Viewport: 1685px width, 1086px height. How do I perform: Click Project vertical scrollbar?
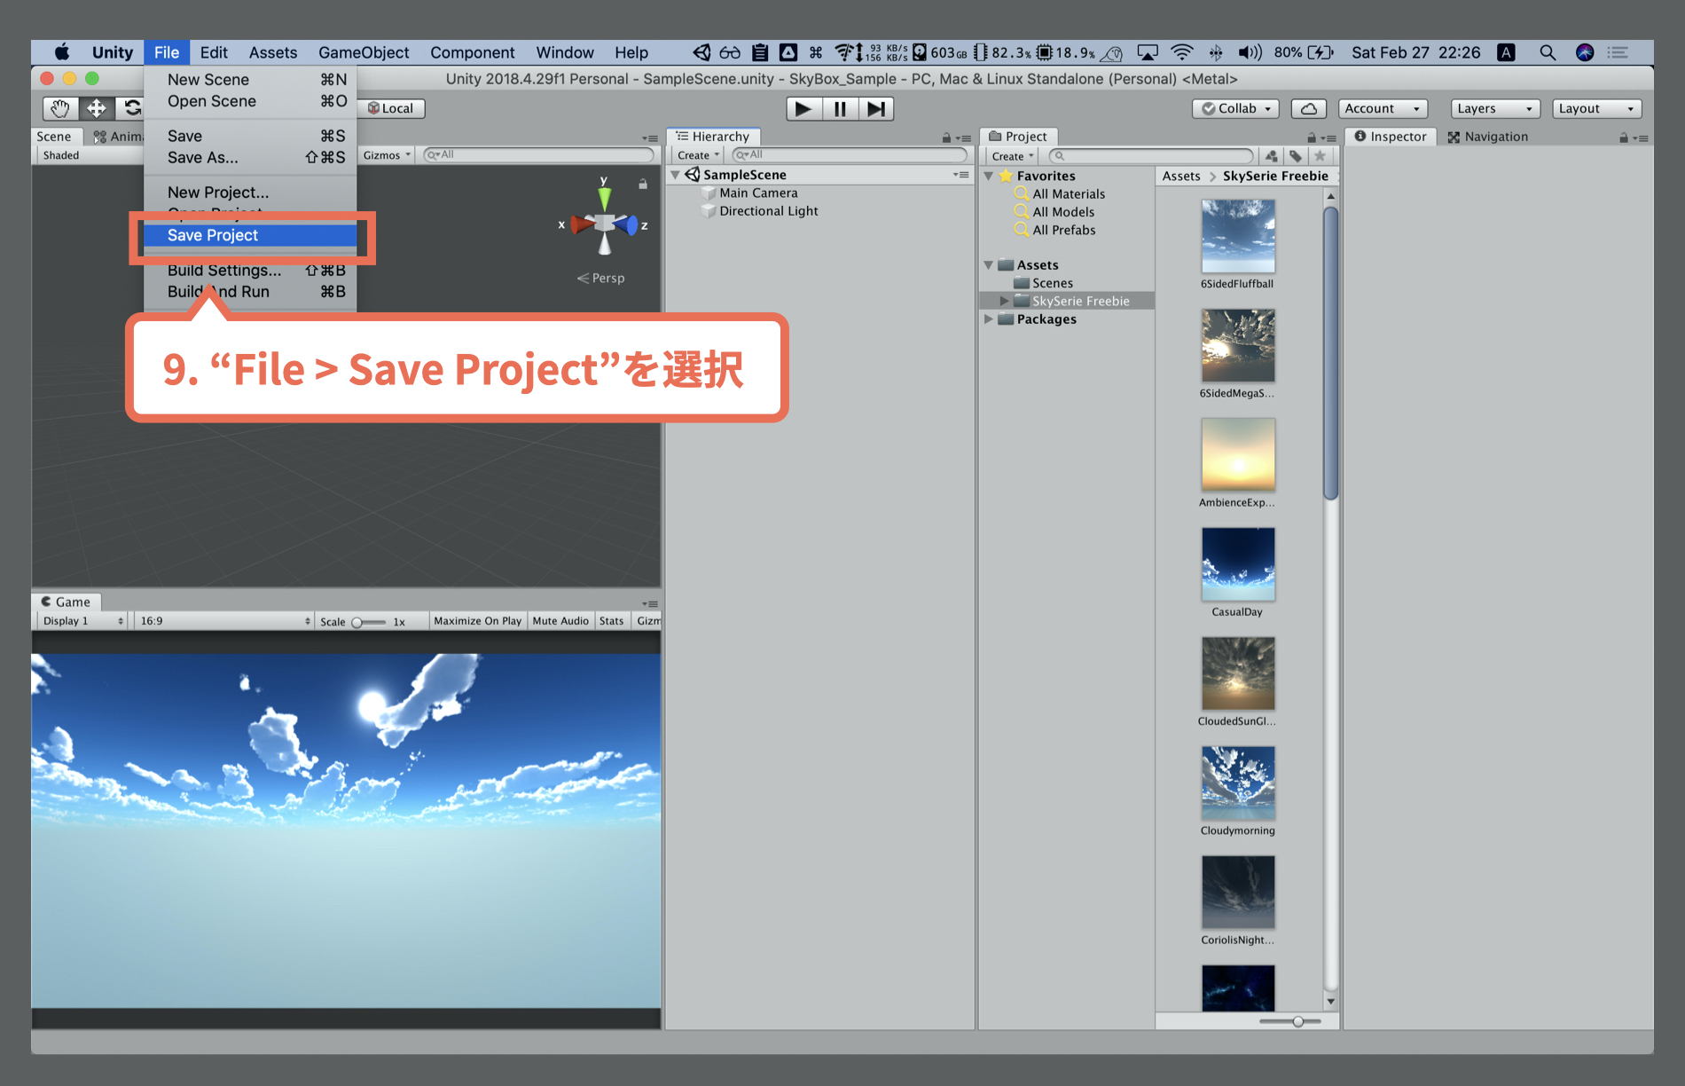[1330, 355]
